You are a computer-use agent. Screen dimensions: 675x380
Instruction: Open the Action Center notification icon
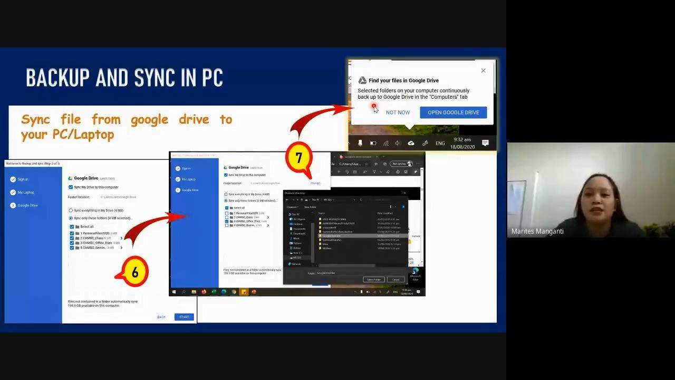click(485, 143)
